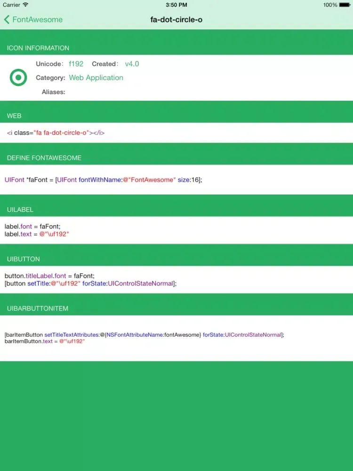This screenshot has width=353, height=471.
Task: Tap the fa-dot-circle-o icon preview
Action: click(18, 78)
